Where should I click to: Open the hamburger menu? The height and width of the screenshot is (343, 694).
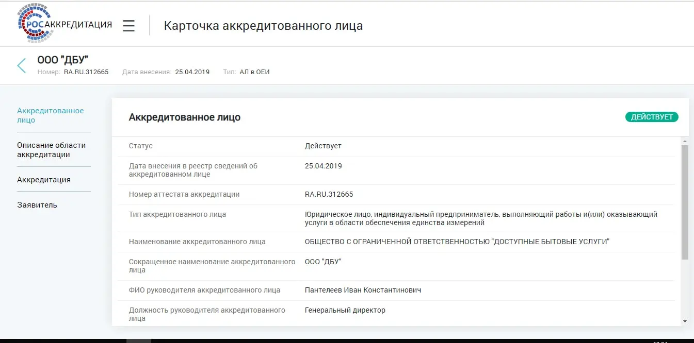129,26
